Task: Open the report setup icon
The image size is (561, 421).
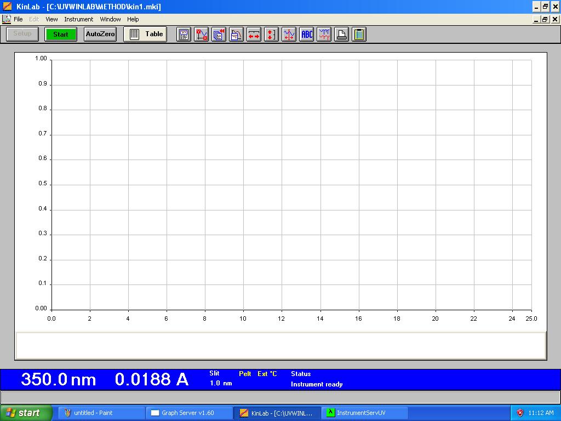Action: [183, 34]
